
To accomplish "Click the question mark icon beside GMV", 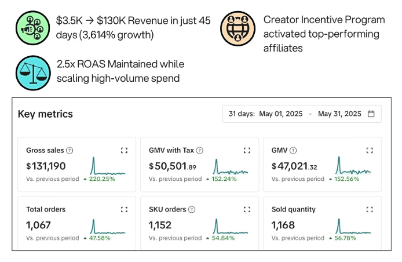I will click(293, 151).
